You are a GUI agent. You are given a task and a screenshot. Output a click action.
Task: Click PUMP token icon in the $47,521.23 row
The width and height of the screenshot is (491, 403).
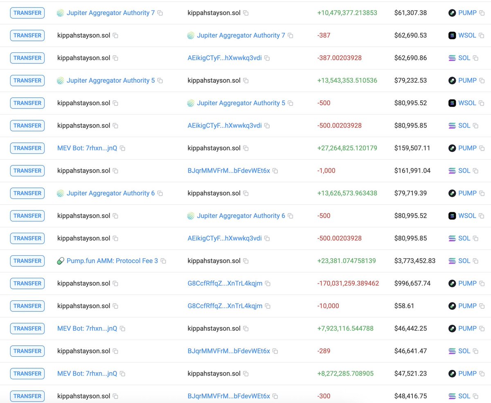(x=452, y=374)
